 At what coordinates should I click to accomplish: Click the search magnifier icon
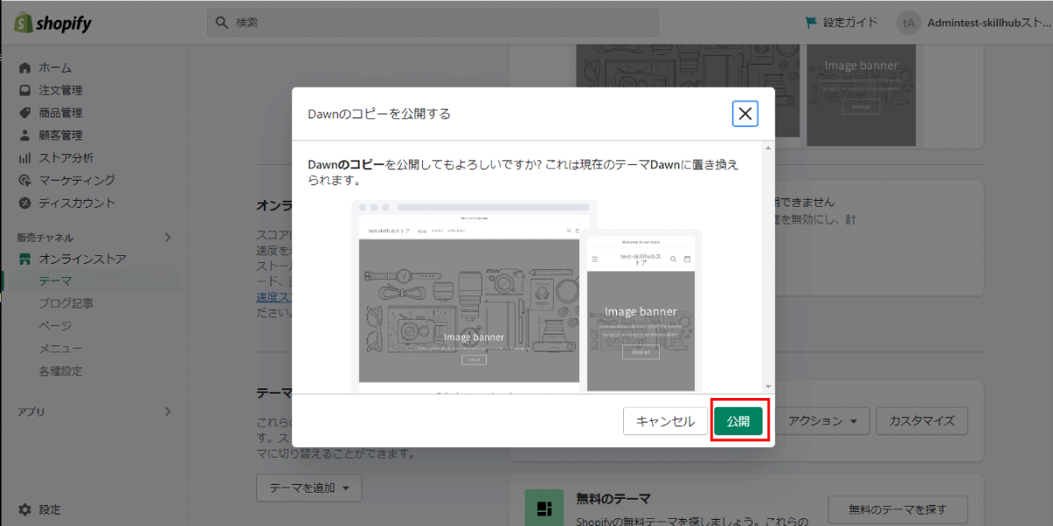coord(222,23)
